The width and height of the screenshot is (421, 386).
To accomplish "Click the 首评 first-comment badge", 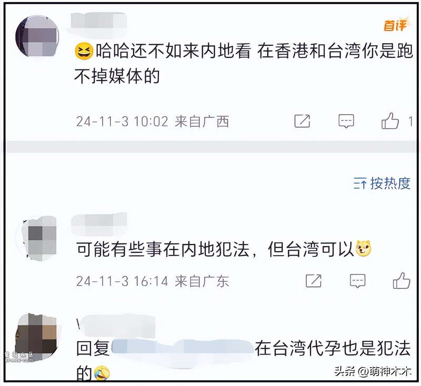I will tap(396, 25).
